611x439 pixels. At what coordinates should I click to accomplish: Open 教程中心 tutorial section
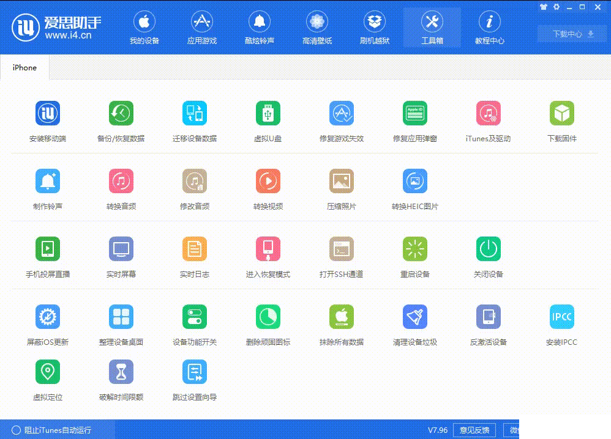[x=490, y=28]
